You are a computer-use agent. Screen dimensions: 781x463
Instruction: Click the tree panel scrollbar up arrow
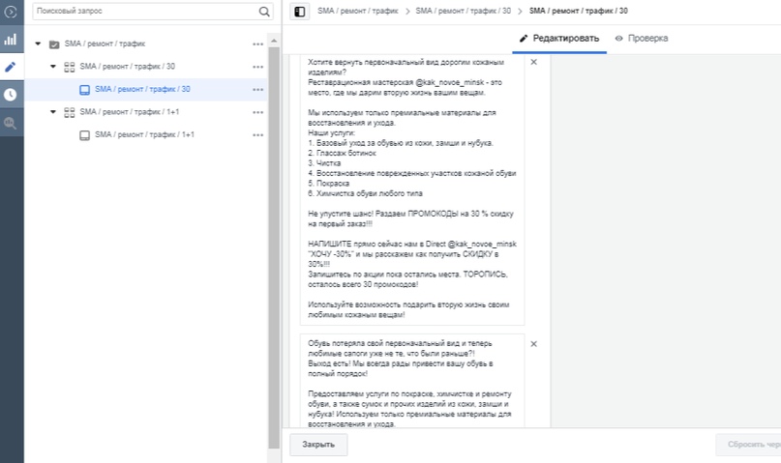click(x=274, y=41)
